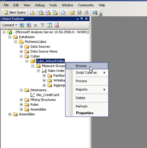The width and height of the screenshot is (147, 148).
Task: Select the Sales Order measure group item
Action: coord(56,71)
